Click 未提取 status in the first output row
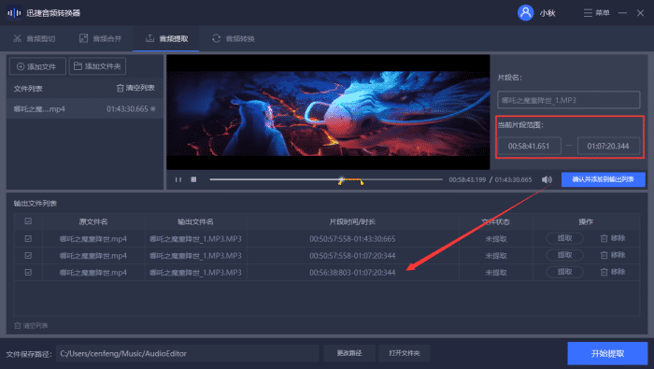 pos(496,239)
